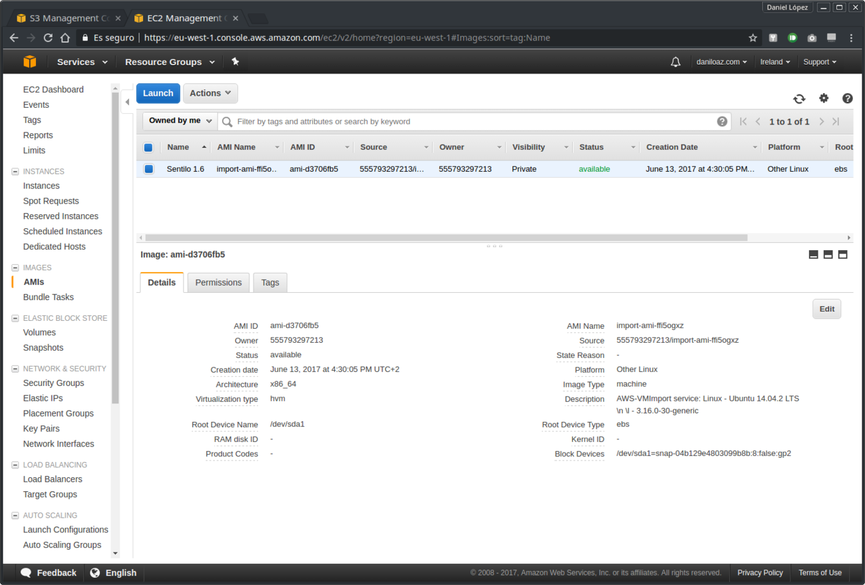Open Privacy Policy link in footer
Screen dimensions: 865x585
[x=760, y=572]
